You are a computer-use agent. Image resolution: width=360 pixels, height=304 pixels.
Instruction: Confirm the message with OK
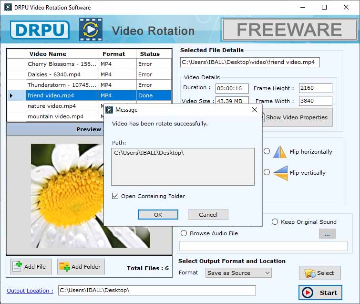158,215
